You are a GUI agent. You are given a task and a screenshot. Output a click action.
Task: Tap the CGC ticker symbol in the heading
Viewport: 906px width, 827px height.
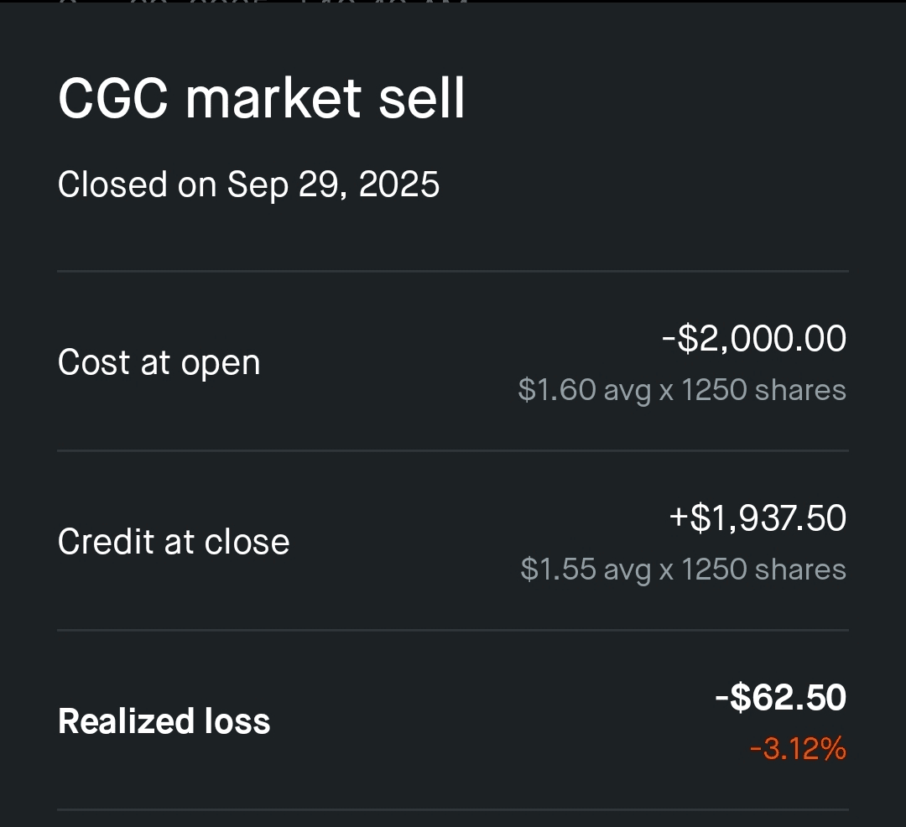(x=113, y=99)
